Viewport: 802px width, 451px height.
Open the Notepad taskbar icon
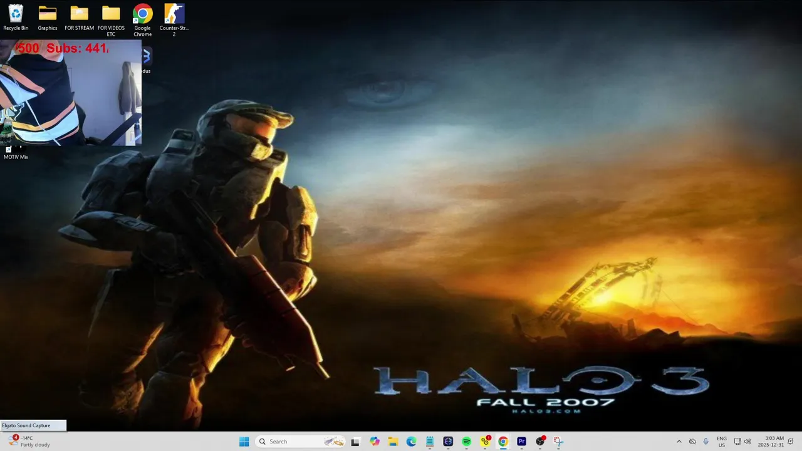click(430, 442)
